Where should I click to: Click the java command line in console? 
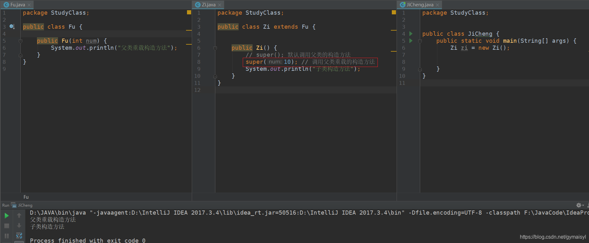click(309, 212)
